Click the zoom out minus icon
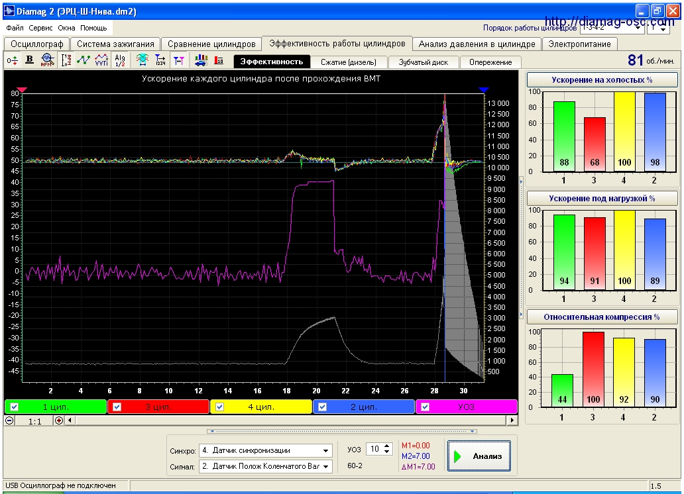Viewport: 684px width, 494px height. pos(9,420)
